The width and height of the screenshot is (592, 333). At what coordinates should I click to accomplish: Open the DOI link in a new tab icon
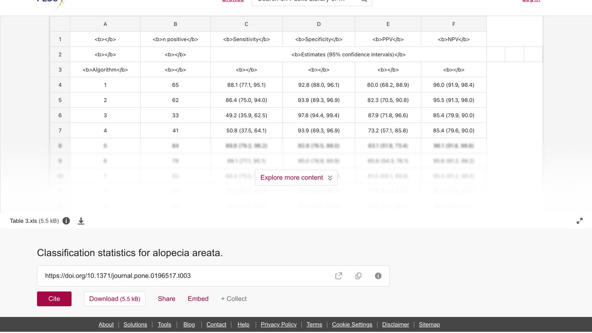point(339,276)
